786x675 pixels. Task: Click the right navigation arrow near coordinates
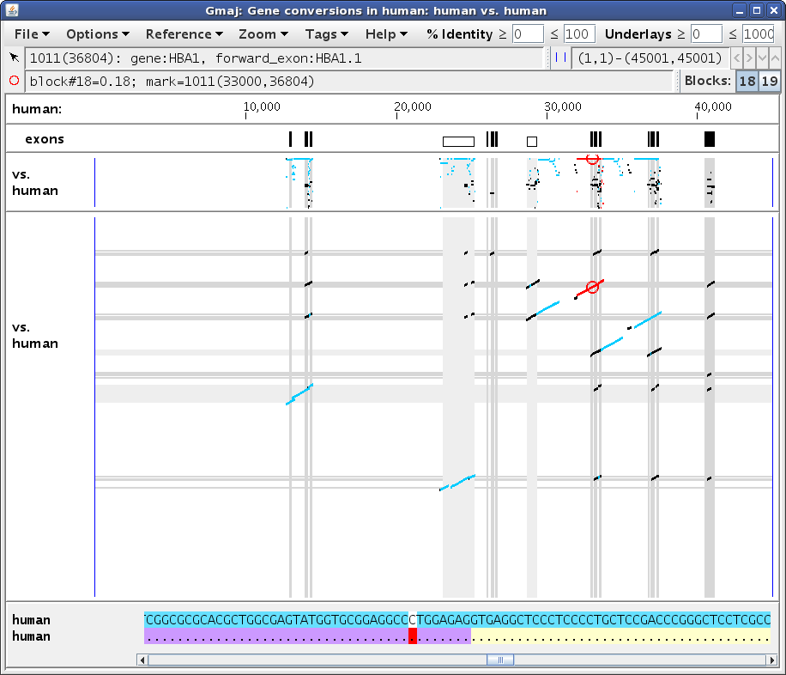pyautogui.click(x=749, y=58)
